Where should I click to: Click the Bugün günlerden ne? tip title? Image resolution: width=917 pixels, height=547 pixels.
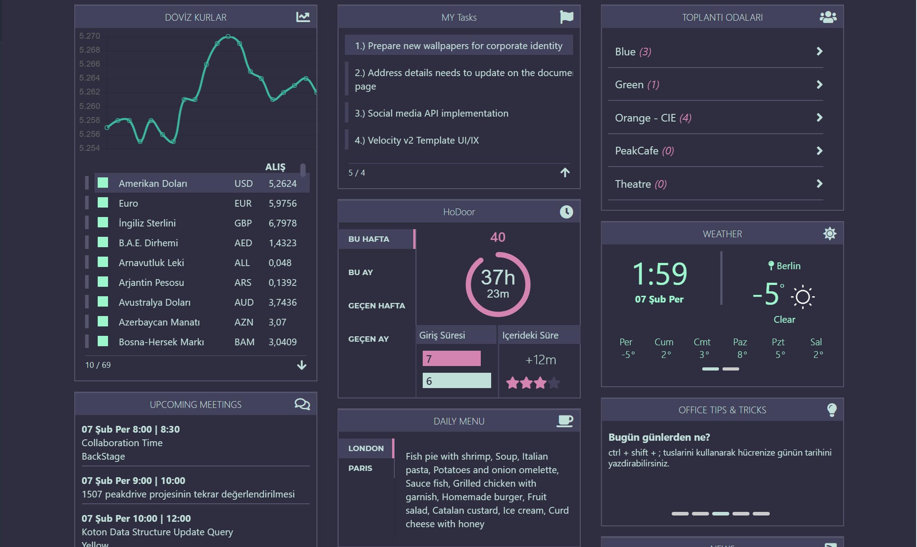point(659,437)
